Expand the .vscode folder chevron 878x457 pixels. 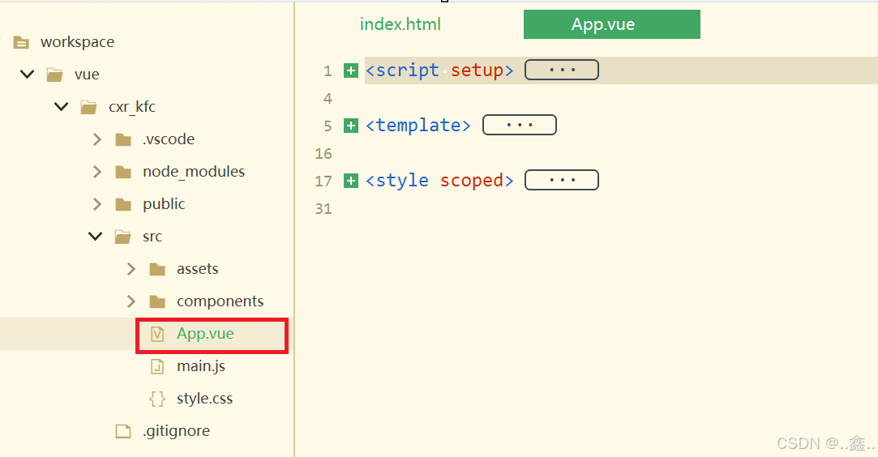pos(97,139)
